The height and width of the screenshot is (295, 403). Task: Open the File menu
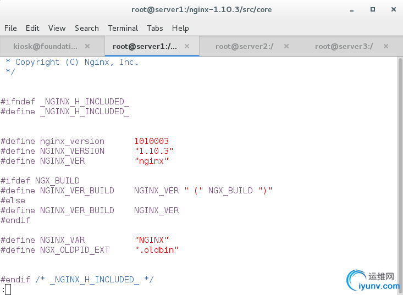click(10, 28)
